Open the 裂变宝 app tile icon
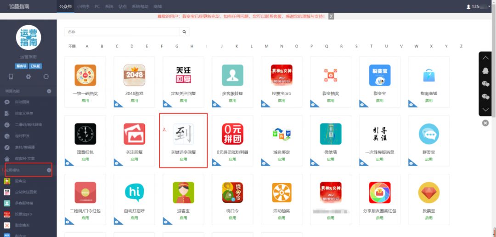This screenshot has height=237, width=496. tap(380, 75)
